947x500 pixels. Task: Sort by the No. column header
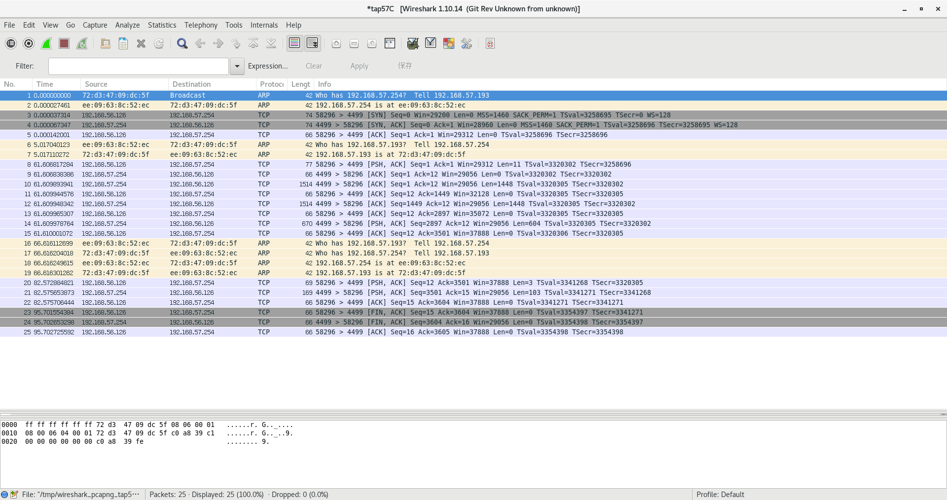click(x=16, y=84)
